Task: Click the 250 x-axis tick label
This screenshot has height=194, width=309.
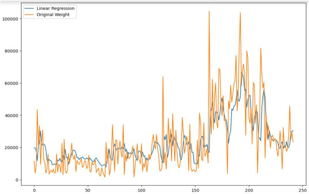Action: [303, 190]
